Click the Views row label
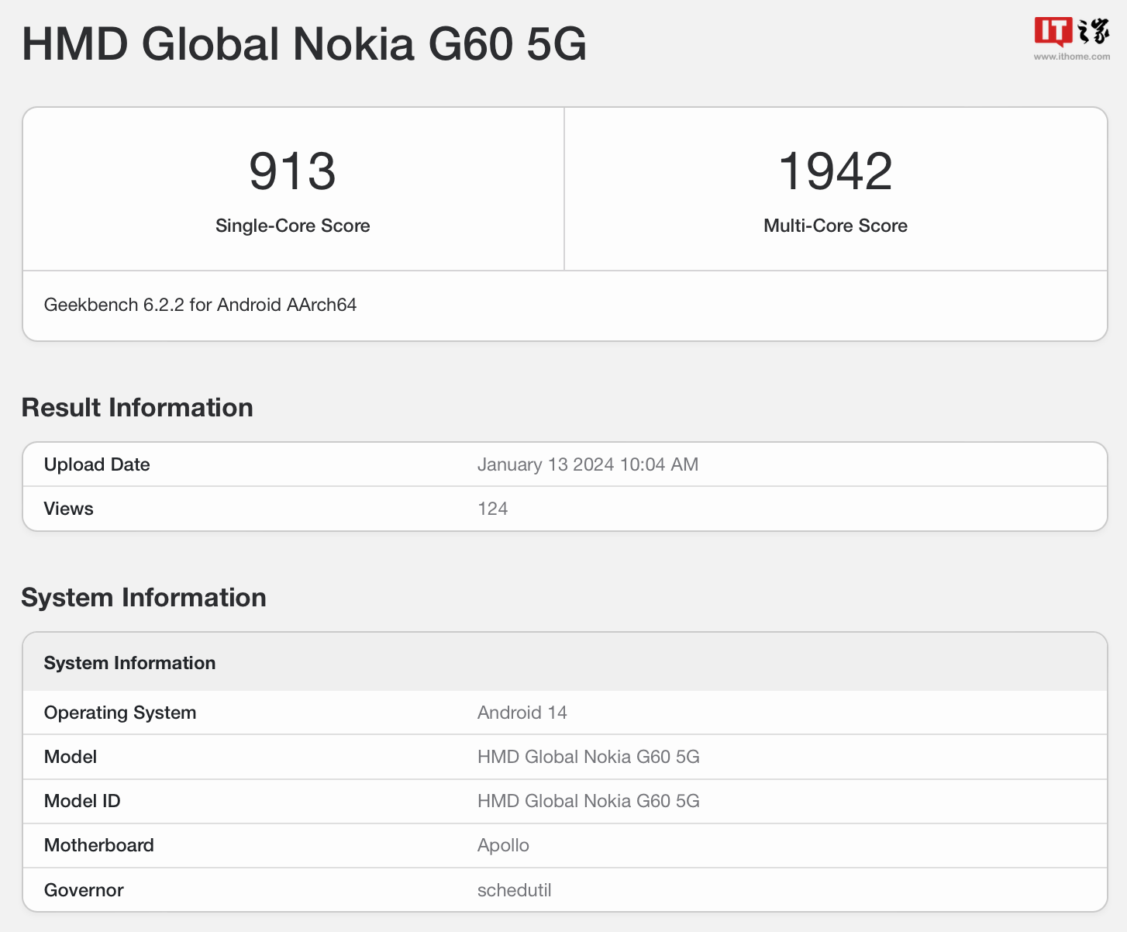This screenshot has height=932, width=1127. [x=68, y=509]
